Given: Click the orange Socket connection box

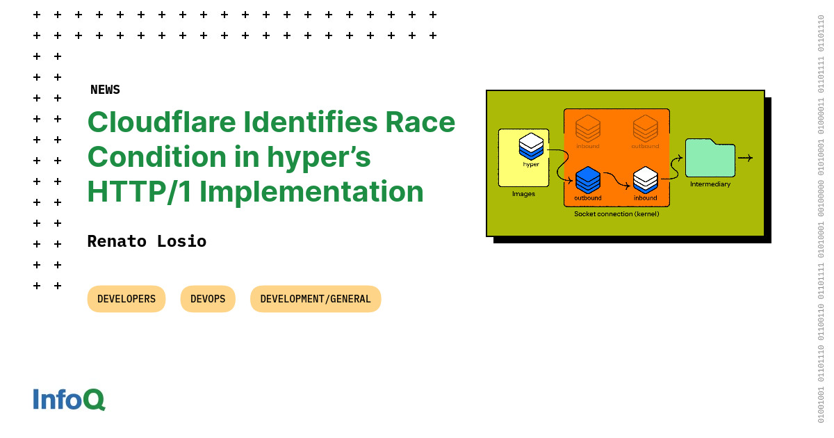Looking at the screenshot, I should [616, 157].
